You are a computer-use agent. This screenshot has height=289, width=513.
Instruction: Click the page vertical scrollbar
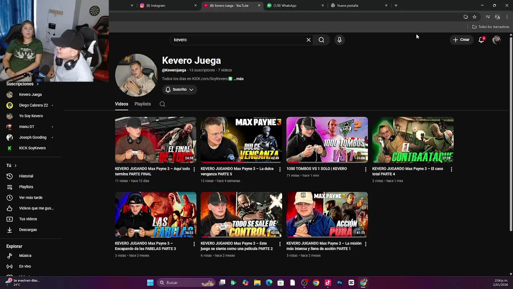(x=511, y=134)
